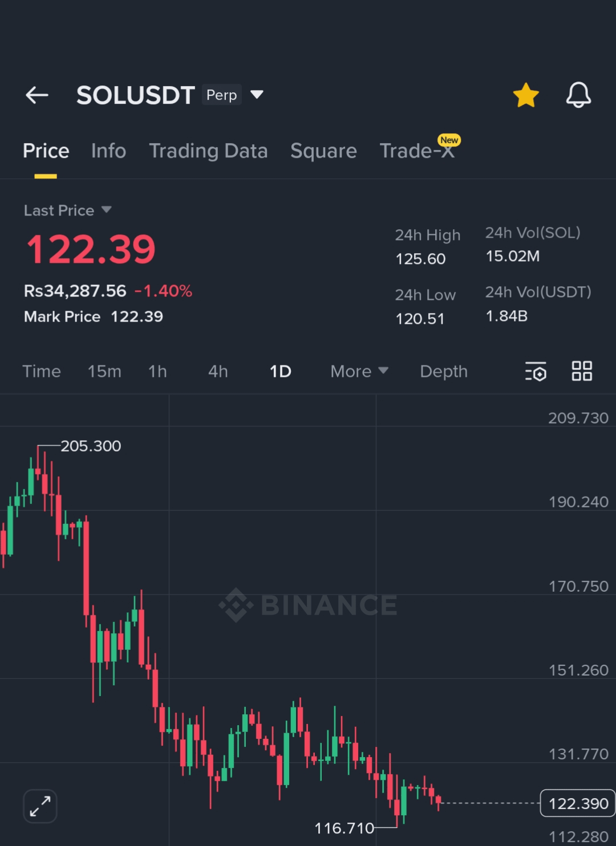616x846 pixels.
Task: Select the 1D chart interval
Action: [x=280, y=372]
